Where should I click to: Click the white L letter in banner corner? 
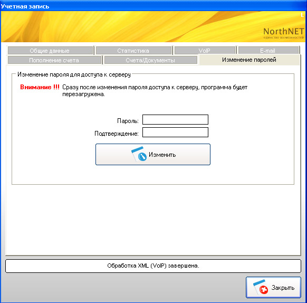(x=302, y=15)
